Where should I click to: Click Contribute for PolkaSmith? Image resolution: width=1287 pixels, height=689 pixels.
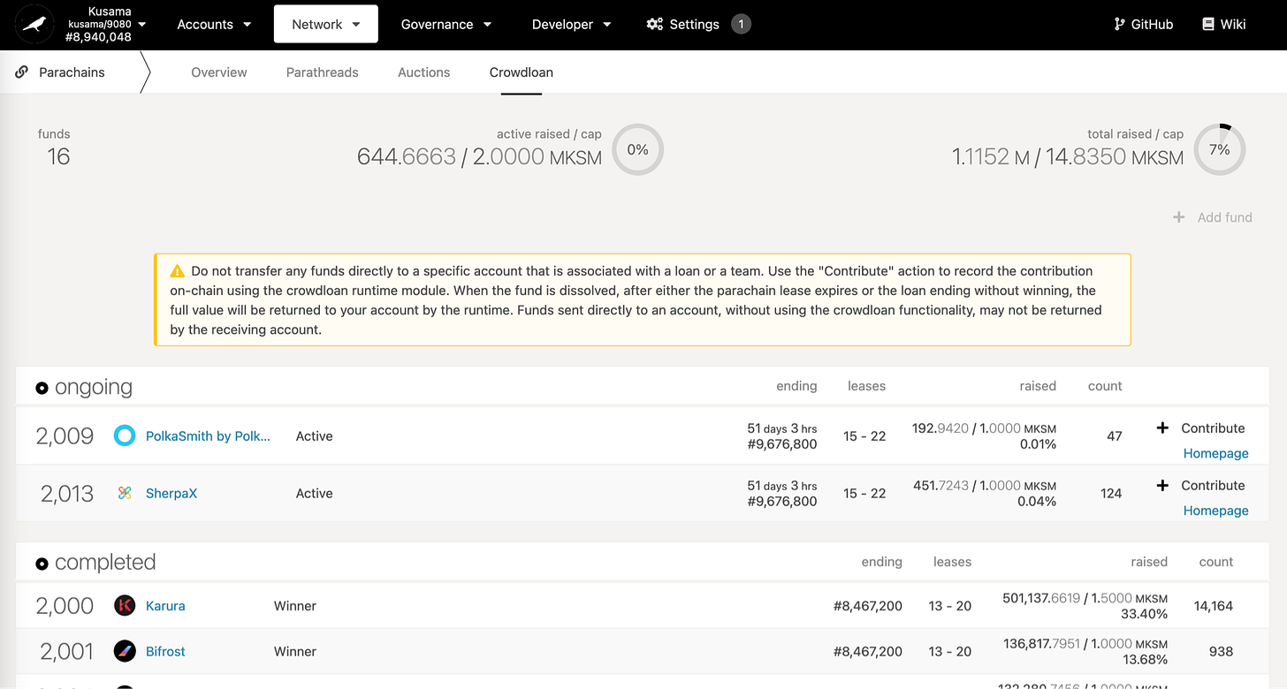[x=1213, y=428]
